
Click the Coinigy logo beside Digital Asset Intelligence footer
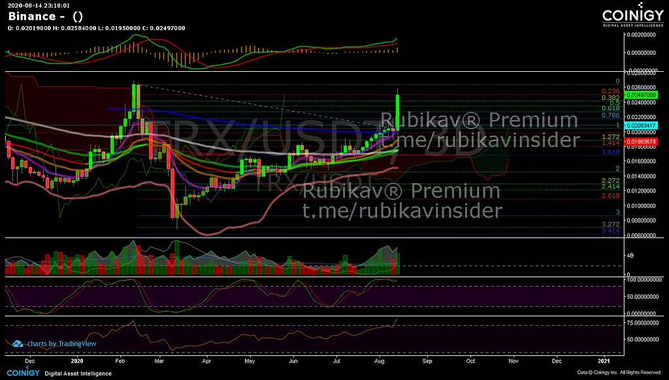point(23,373)
